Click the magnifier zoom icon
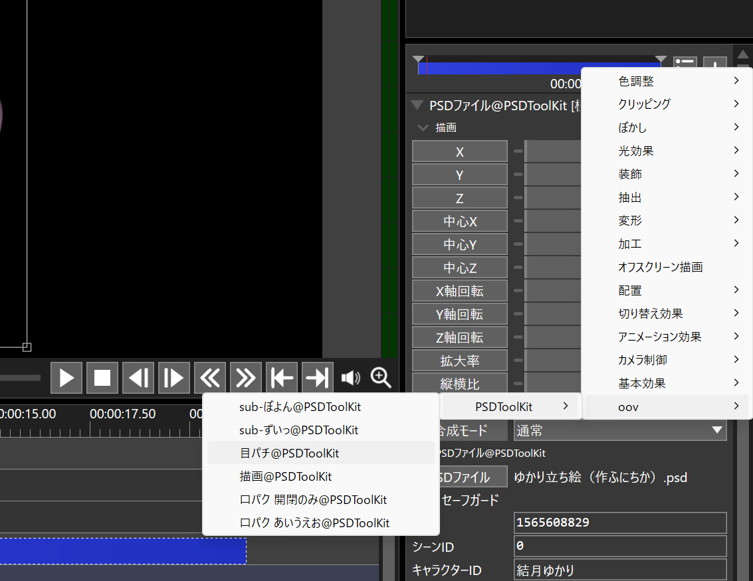This screenshot has height=581, width=753. [x=381, y=377]
